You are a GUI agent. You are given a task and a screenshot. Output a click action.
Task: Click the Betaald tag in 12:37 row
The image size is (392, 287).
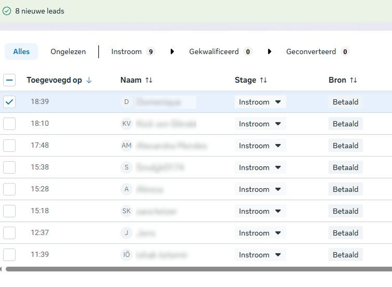346,233
